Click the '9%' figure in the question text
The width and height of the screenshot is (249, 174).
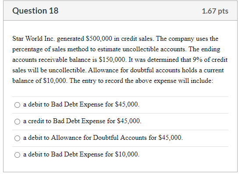tap(198, 60)
